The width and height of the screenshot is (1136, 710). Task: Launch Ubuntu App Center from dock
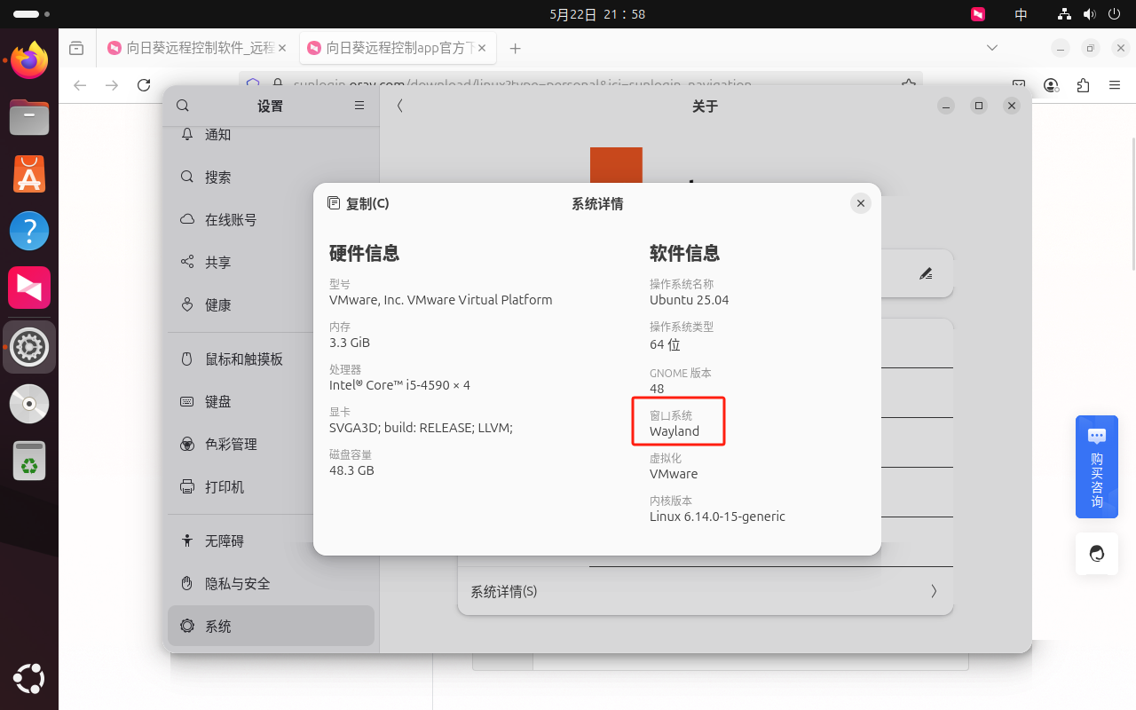pyautogui.click(x=29, y=174)
